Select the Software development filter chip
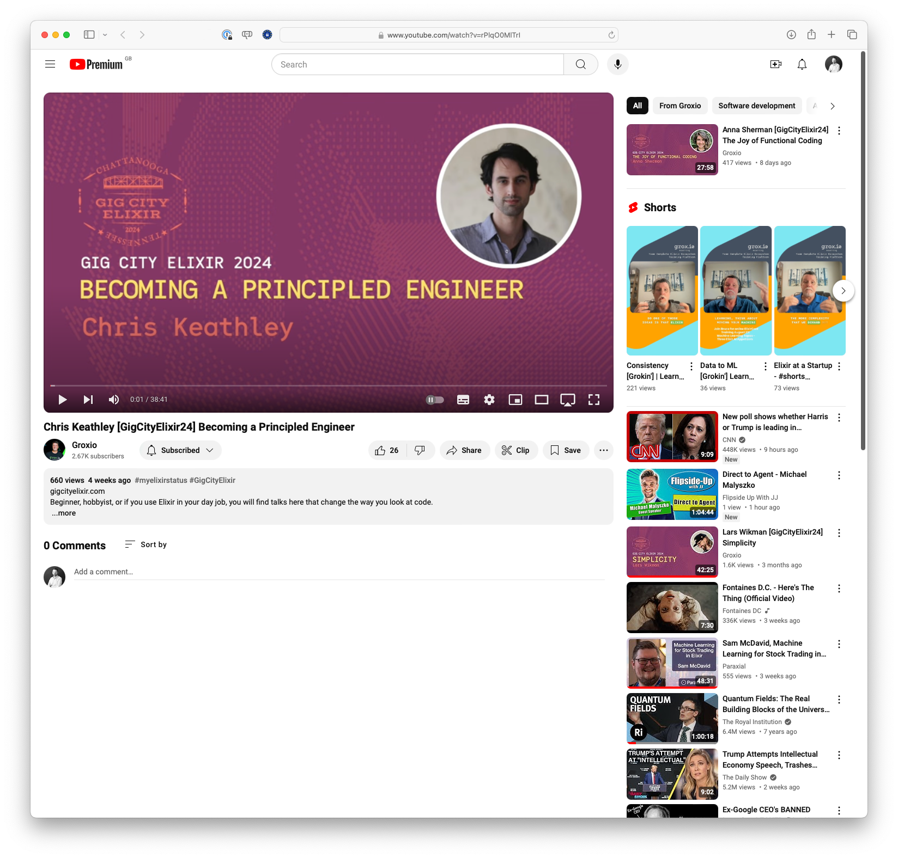The width and height of the screenshot is (898, 858). pos(756,106)
